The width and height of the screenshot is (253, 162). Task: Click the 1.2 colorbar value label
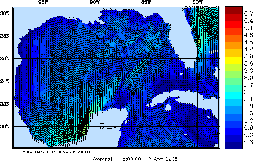pos(249,121)
